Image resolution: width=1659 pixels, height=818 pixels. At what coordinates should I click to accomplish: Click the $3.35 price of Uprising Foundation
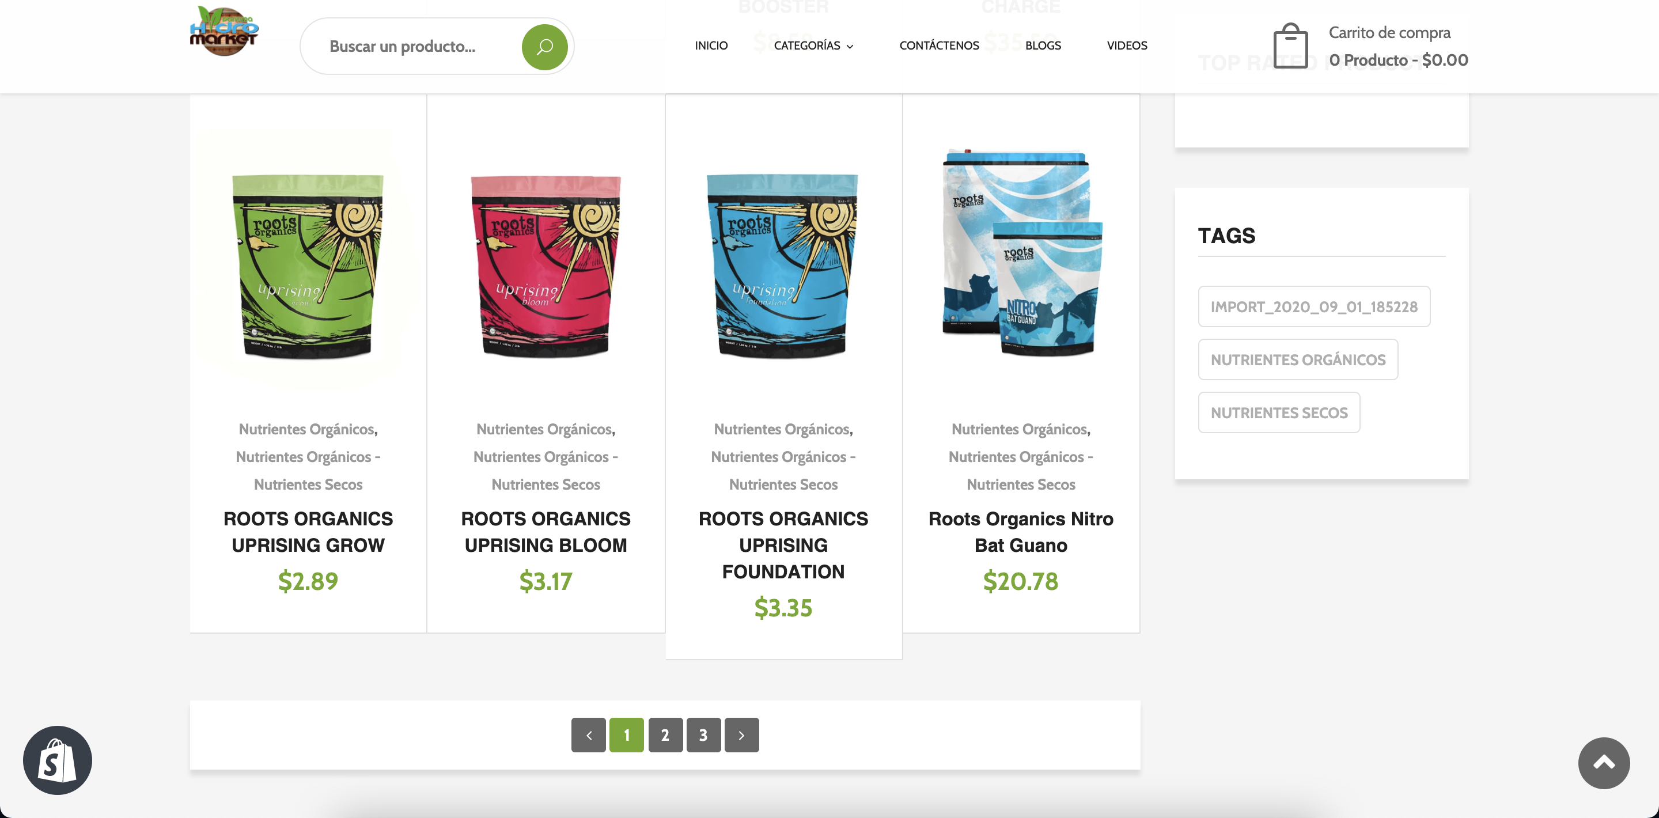click(783, 607)
